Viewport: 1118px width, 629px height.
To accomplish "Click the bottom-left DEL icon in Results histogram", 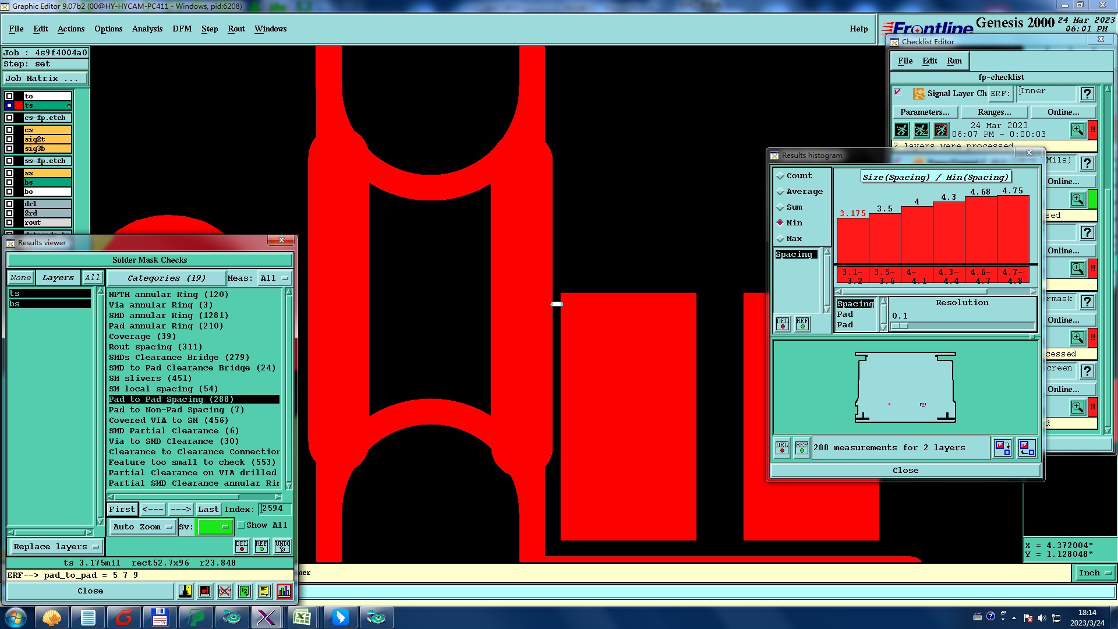I will 782,448.
